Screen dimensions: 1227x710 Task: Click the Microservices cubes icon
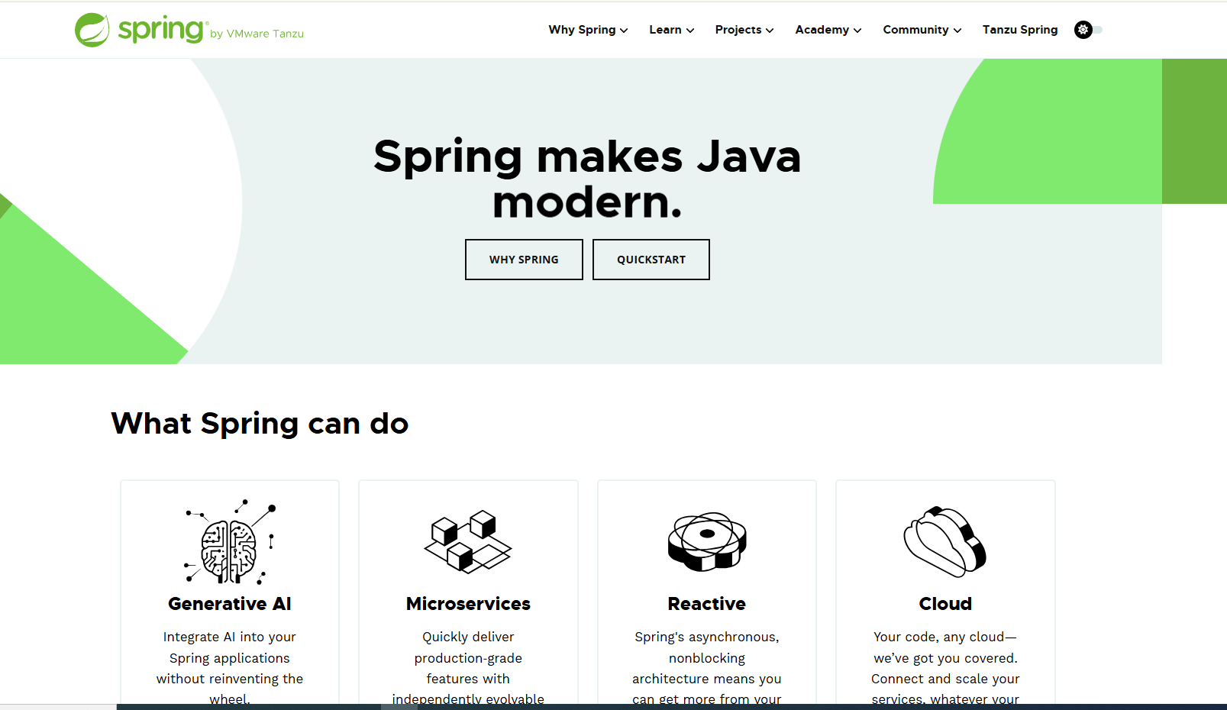tap(468, 542)
